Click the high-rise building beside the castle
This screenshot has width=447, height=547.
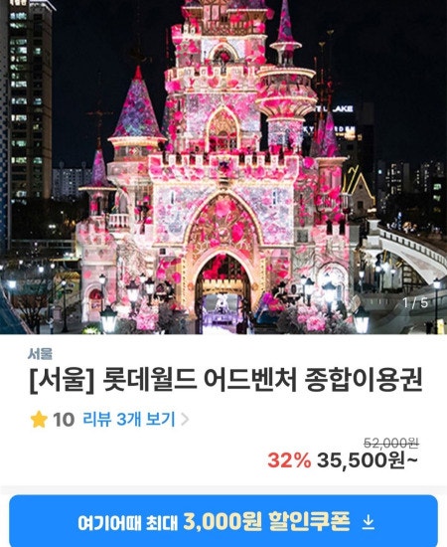coord(26,104)
